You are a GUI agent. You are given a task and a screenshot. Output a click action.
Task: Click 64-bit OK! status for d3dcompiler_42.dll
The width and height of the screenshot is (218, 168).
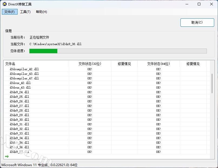point(158,69)
